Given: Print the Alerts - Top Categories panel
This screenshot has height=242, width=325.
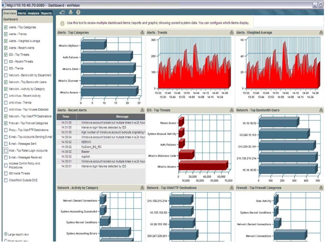Looking at the screenshot, I should [x=142, y=32].
